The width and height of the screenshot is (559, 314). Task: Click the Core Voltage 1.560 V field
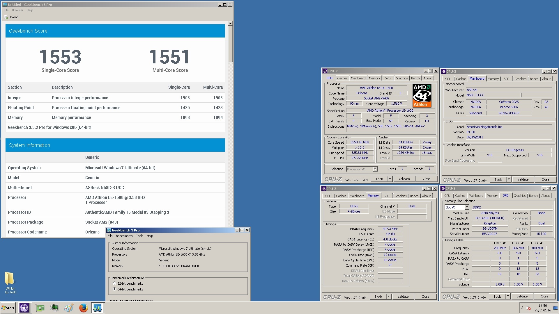[x=397, y=104]
